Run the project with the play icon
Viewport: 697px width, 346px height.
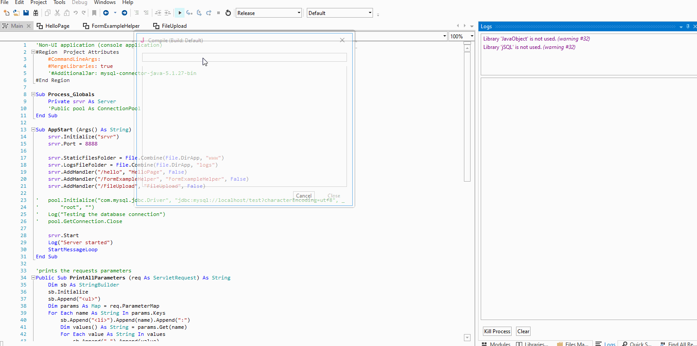point(180,13)
